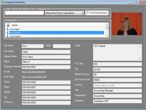Click the person icon next to Acct User
This screenshot has height=110, width=146.
[x=8, y=29]
